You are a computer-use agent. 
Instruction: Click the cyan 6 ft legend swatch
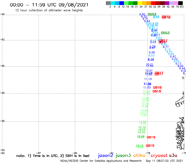coord(113,3)
